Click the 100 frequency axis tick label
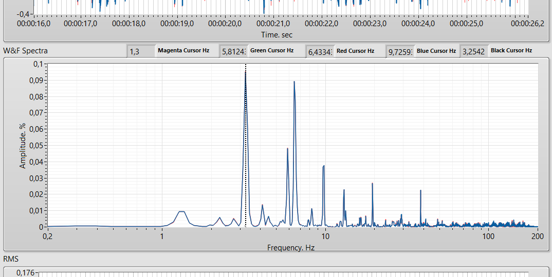 (x=488, y=236)
